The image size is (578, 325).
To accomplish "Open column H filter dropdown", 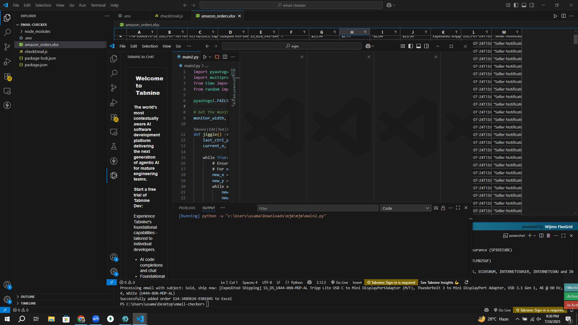I will (365, 32).
